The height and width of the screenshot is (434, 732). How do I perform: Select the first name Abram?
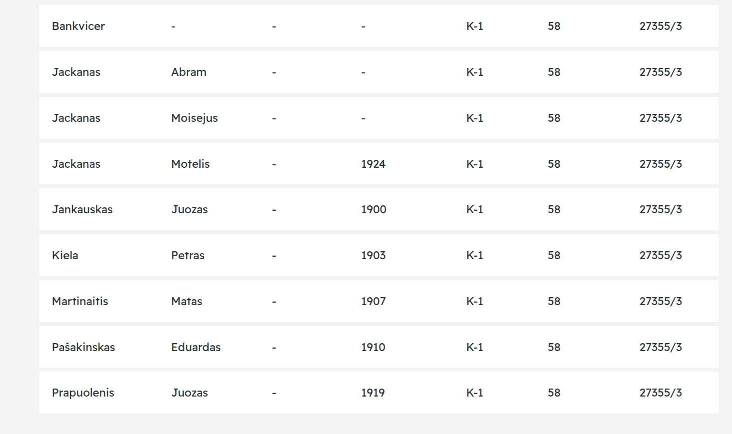[189, 72]
